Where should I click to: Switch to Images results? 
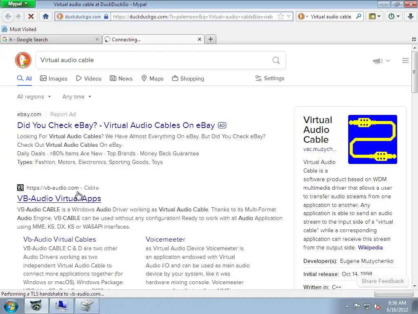[53, 78]
